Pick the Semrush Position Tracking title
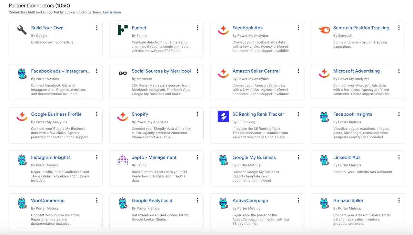This screenshot has width=413, height=235. pyautogui.click(x=361, y=28)
